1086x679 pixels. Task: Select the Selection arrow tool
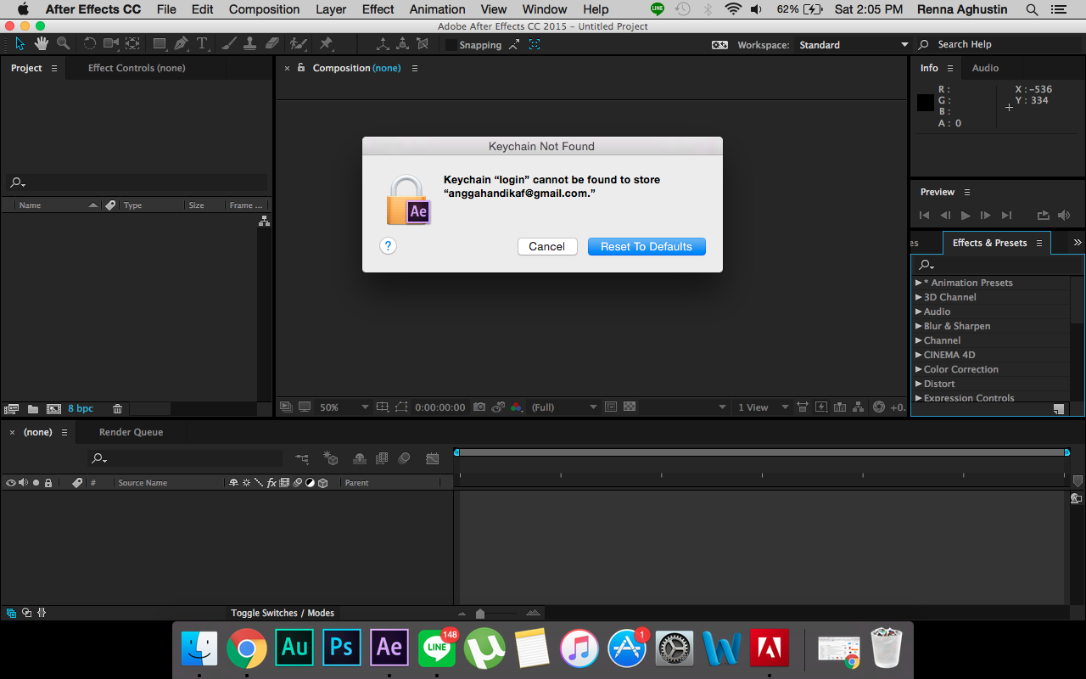(20, 43)
